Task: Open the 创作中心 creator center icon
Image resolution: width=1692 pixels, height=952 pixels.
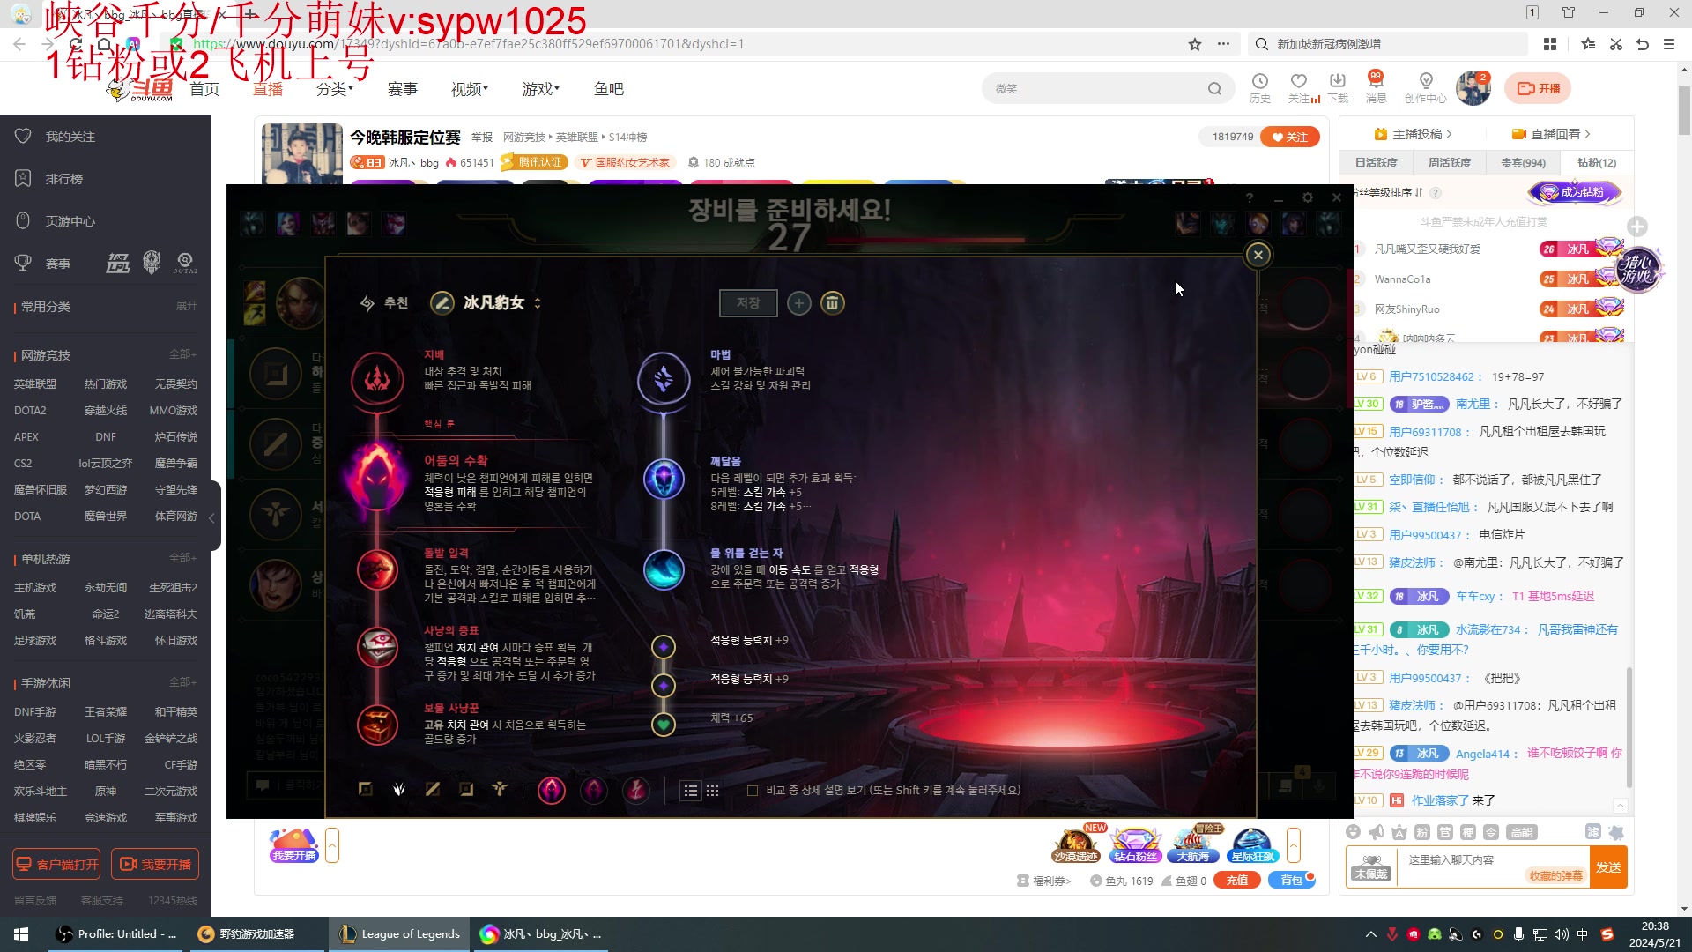Action: click(1426, 88)
